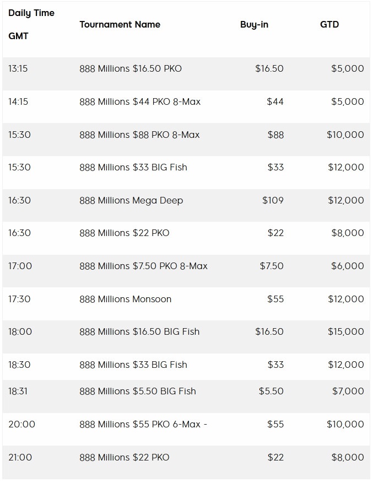
Task: Click the $15,000 guarantee value
Action: point(345,331)
